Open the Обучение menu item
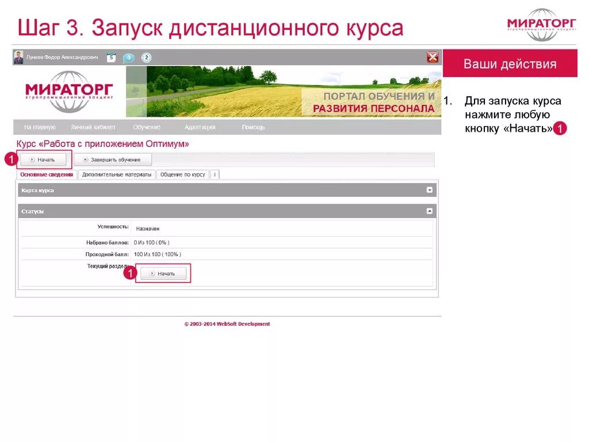Viewport: 589px width, 442px height. pyautogui.click(x=147, y=127)
